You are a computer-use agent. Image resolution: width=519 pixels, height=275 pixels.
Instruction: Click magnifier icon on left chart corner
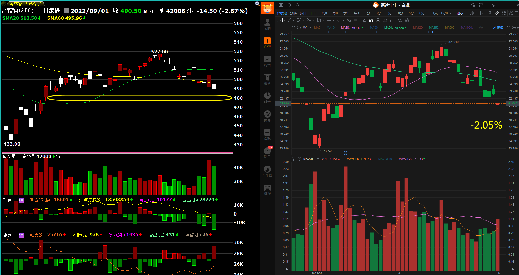click(x=257, y=4)
